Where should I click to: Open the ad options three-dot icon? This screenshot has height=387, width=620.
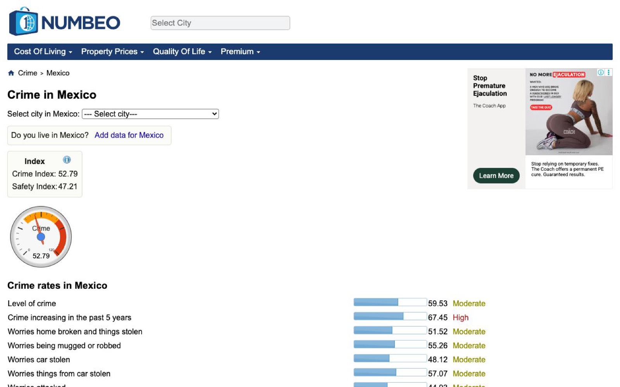pyautogui.click(x=608, y=72)
